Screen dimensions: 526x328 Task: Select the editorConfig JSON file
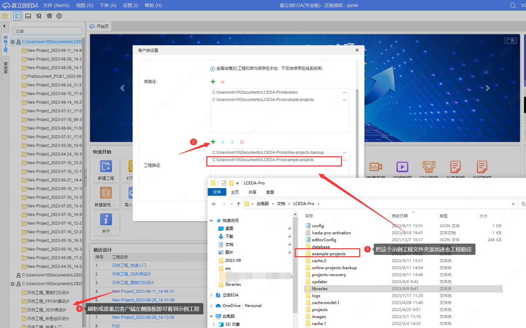click(324, 240)
